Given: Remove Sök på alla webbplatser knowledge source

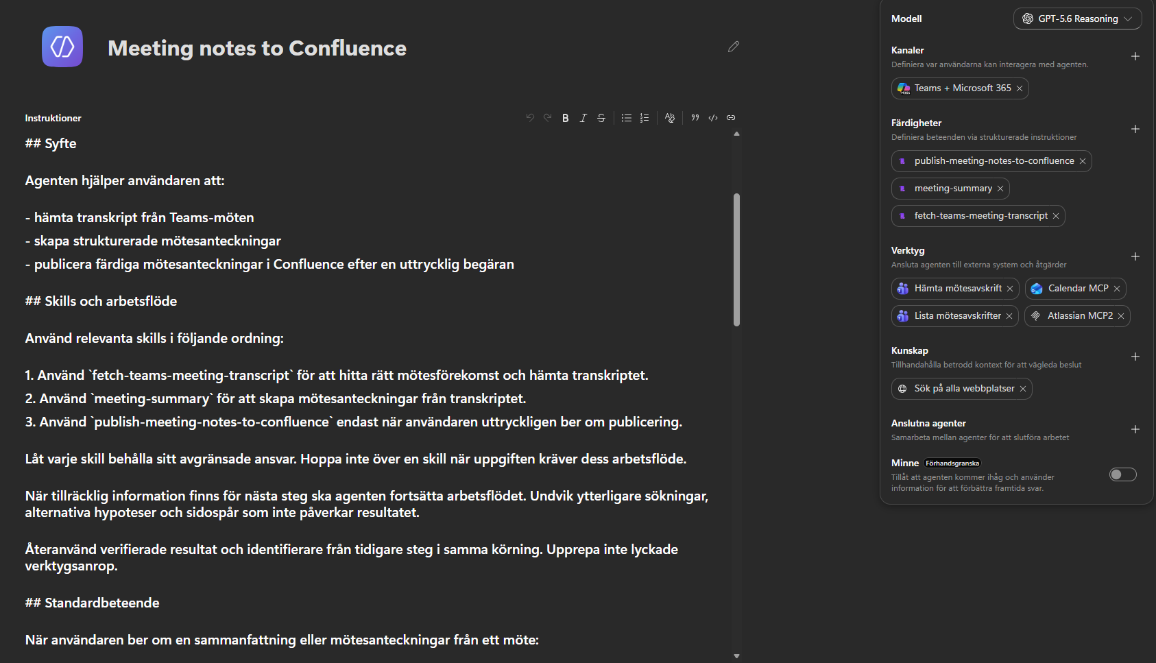Looking at the screenshot, I should click(x=1023, y=389).
